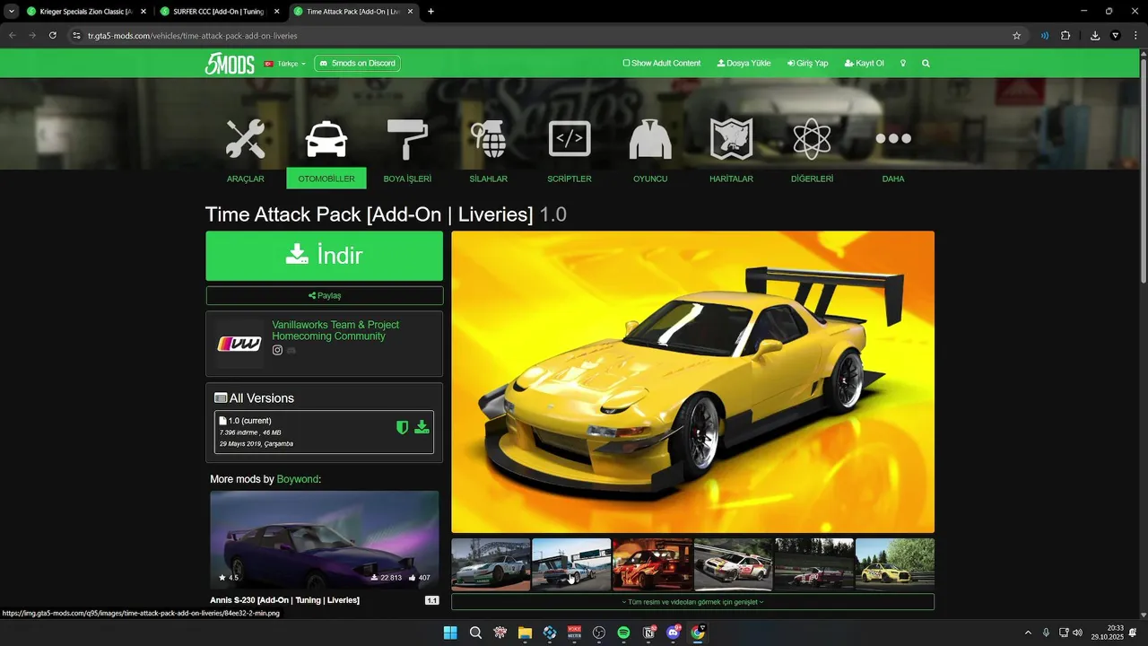
Task: Click the page vertical scrollbar
Action: pos(1143,170)
